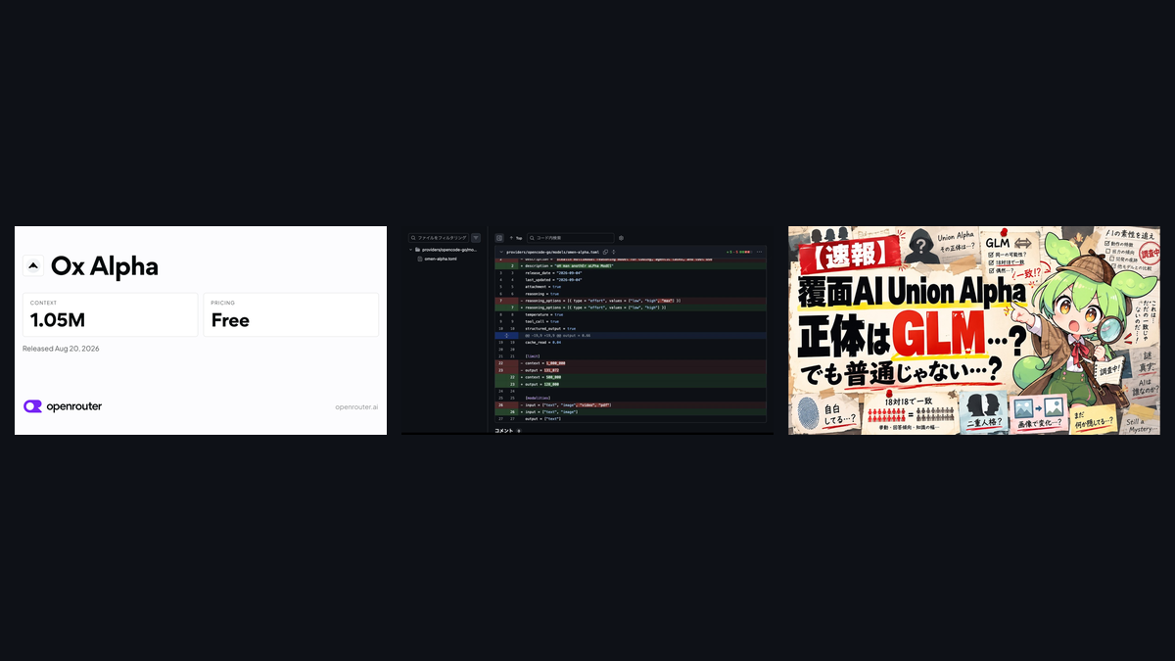Open the three-dots menu in diff header
Image resolution: width=1175 pixels, height=661 pixels.
coord(759,252)
